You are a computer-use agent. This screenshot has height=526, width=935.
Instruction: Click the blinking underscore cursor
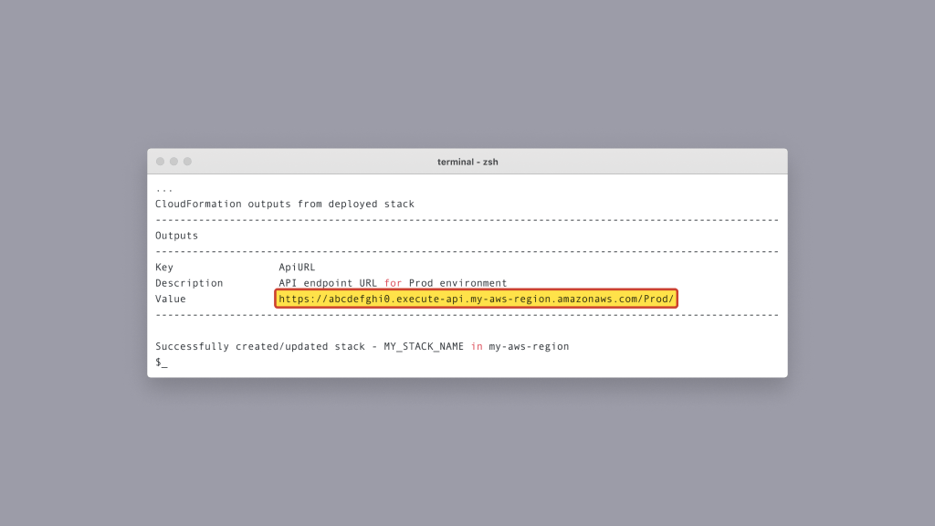coord(164,363)
